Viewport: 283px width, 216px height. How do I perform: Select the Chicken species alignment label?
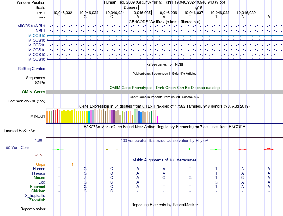38,191
